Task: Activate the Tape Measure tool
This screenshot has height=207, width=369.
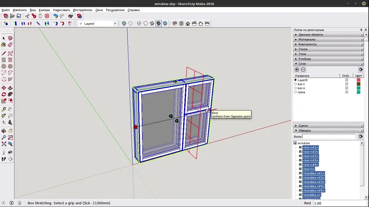Action: point(4,109)
